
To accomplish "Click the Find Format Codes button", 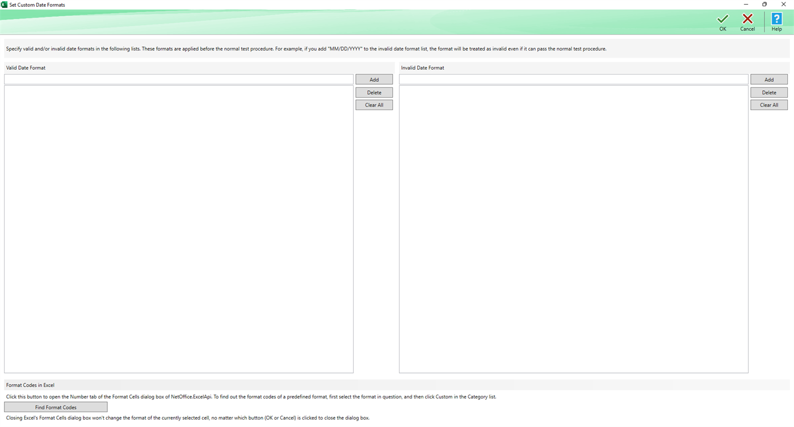I will (55, 407).
